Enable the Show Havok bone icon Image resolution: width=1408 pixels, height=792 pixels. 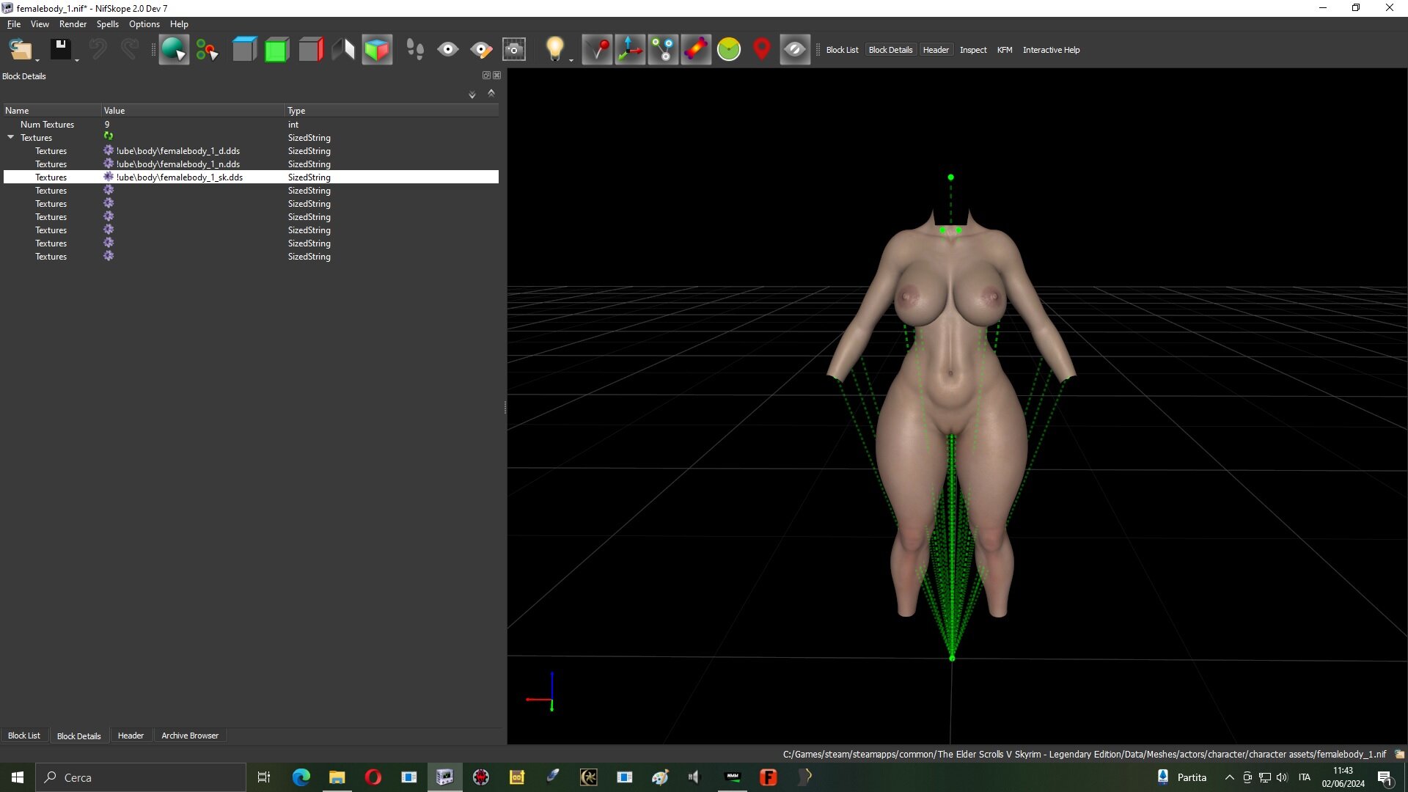(x=696, y=49)
